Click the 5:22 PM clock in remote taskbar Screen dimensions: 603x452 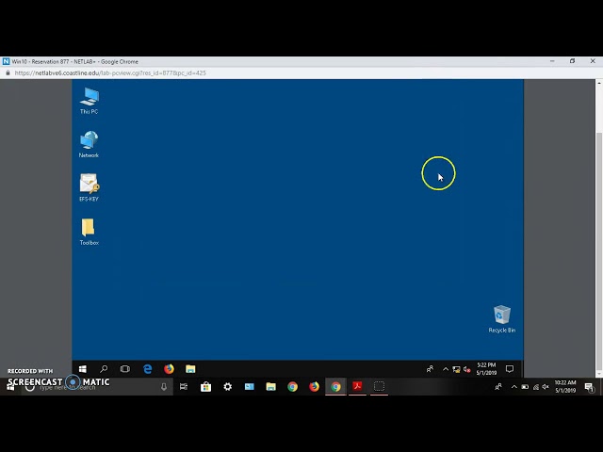[486, 368]
